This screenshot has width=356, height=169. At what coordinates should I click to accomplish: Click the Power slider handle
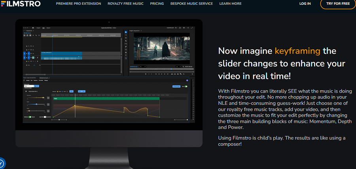[29, 111]
